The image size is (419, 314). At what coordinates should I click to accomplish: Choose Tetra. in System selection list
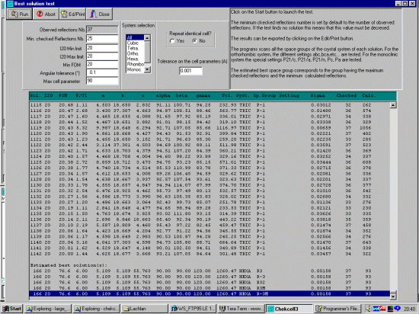pos(135,48)
